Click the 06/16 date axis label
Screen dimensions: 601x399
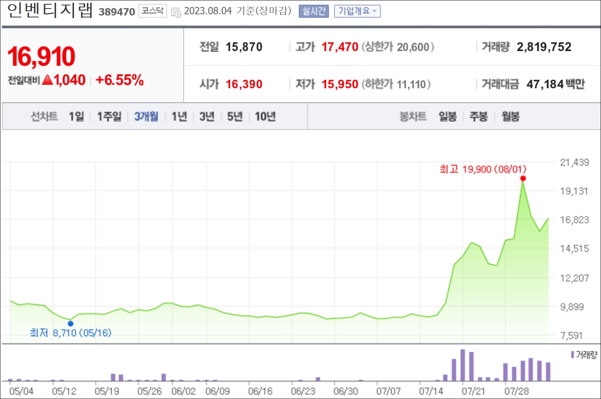(x=260, y=391)
